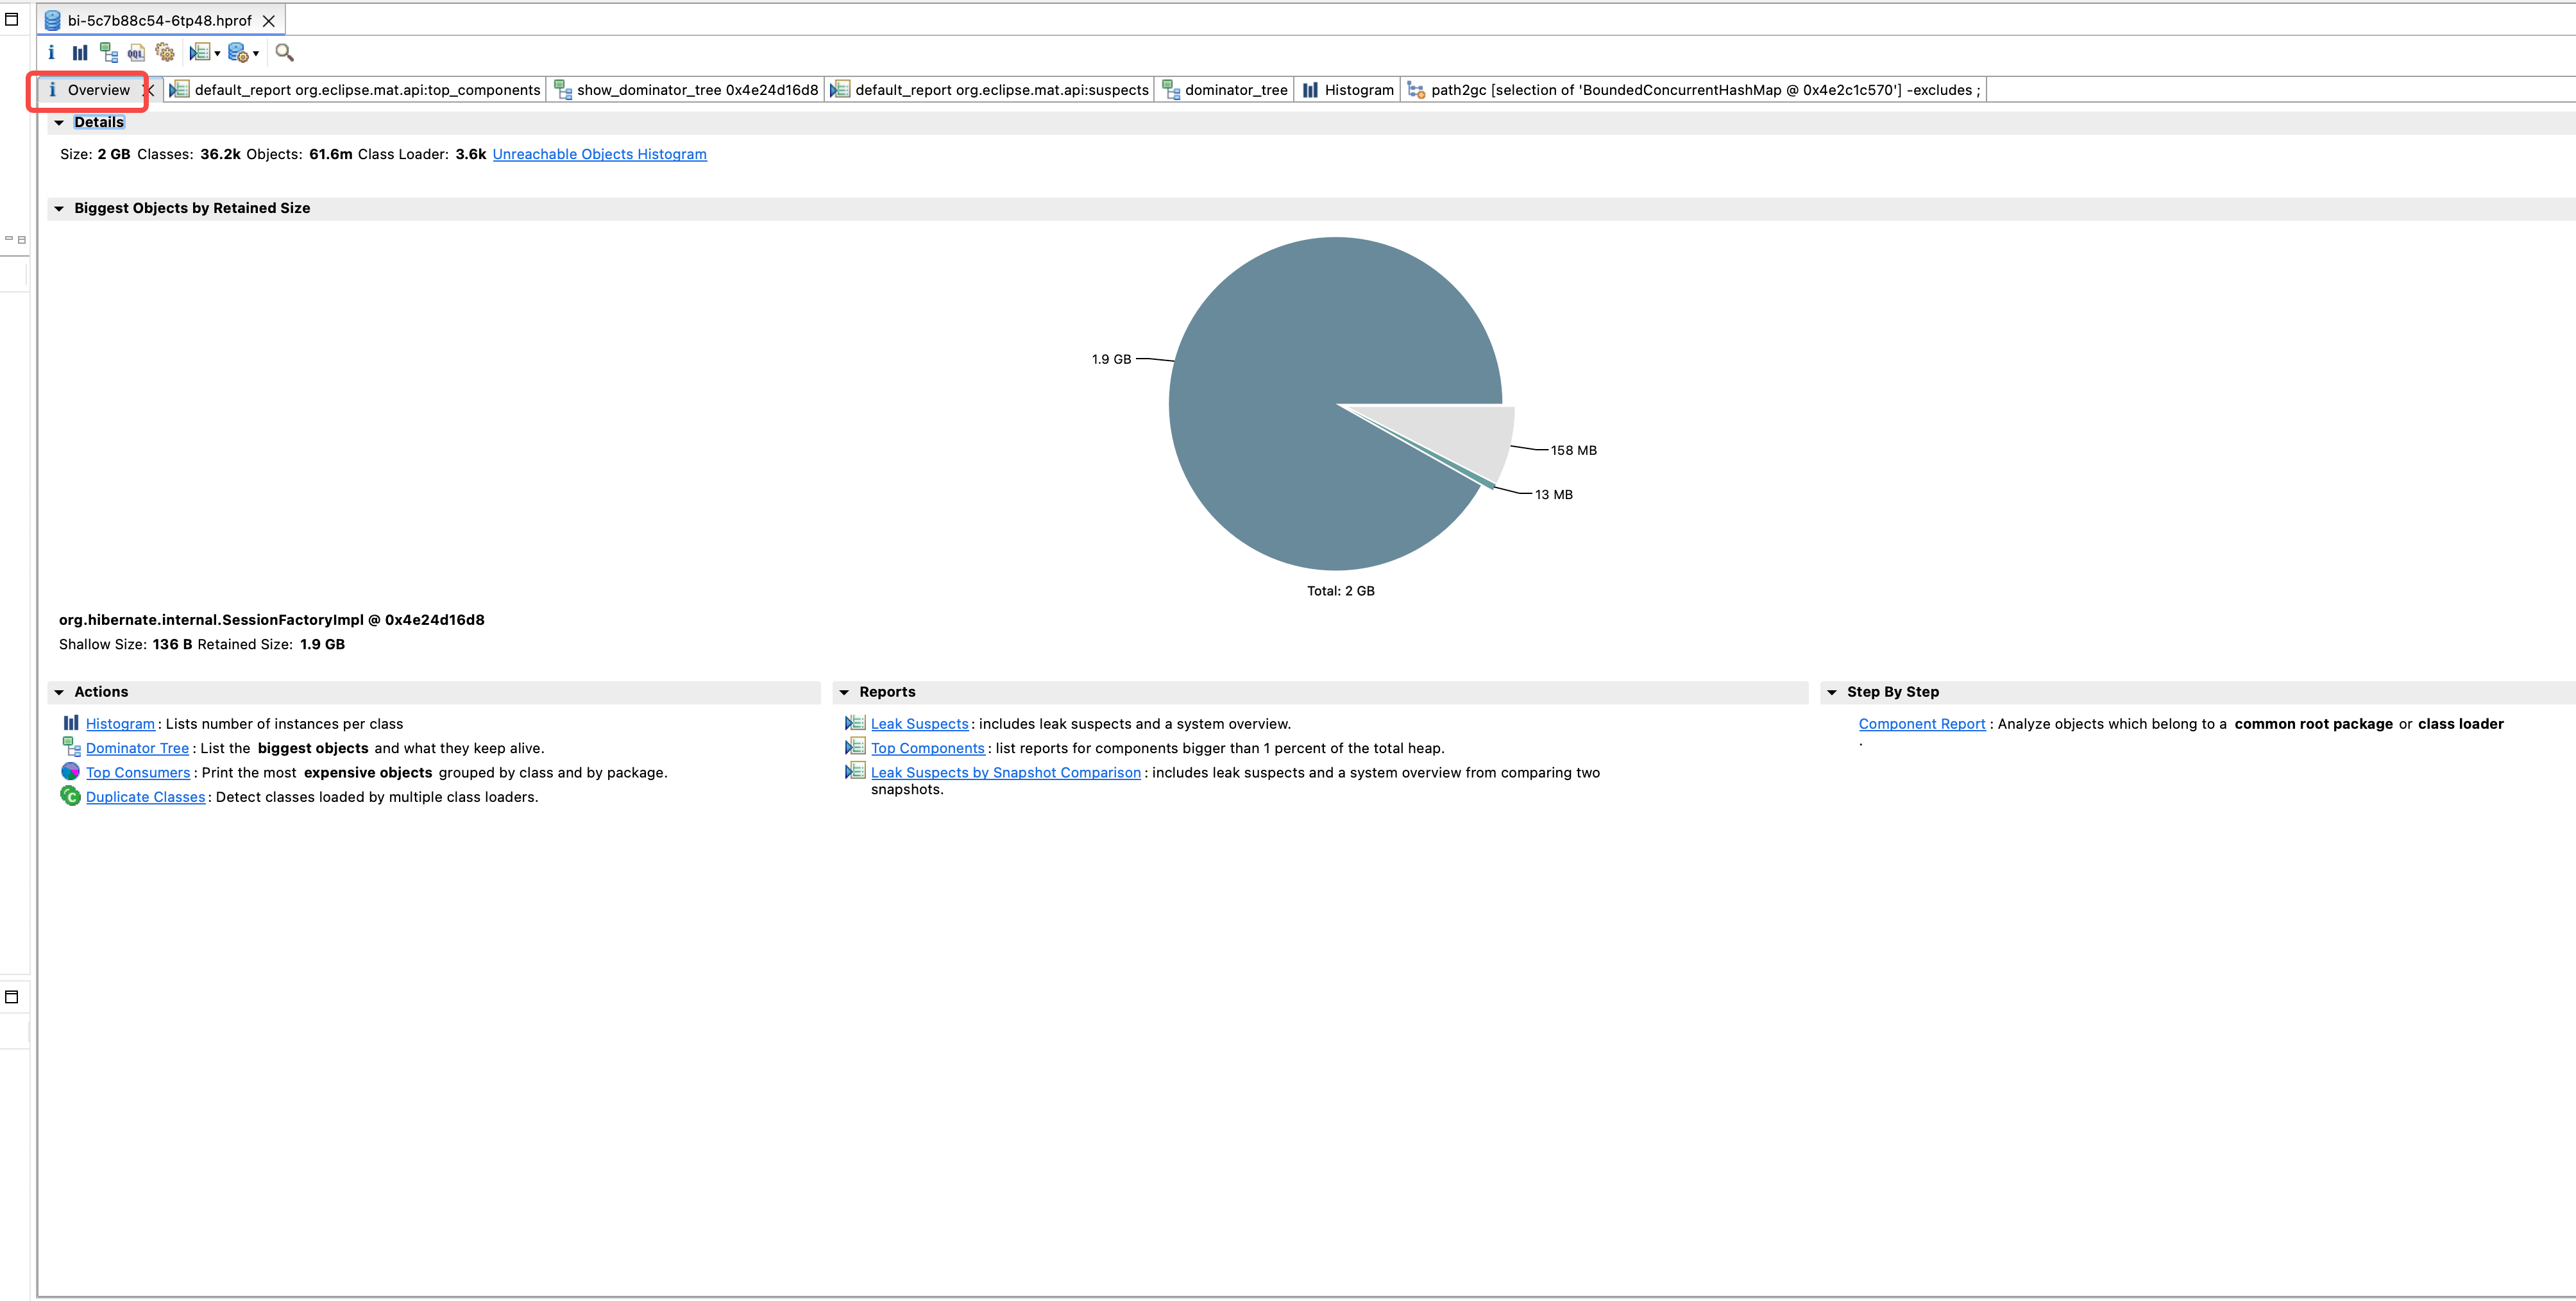The width and height of the screenshot is (2576, 1301).
Task: Click the thread overview gears icon
Action: [x=165, y=53]
